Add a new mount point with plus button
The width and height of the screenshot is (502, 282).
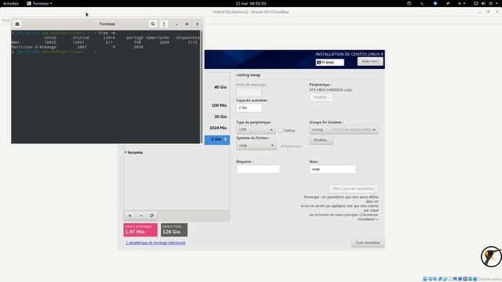tap(129, 215)
